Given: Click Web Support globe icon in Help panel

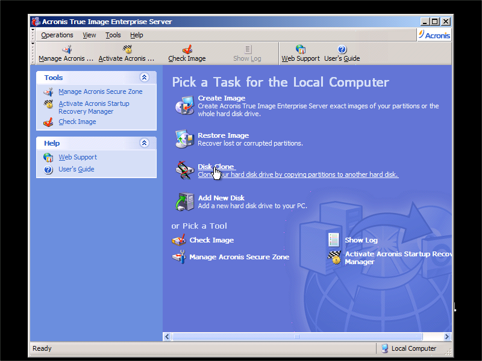Looking at the screenshot, I should pyautogui.click(x=48, y=157).
